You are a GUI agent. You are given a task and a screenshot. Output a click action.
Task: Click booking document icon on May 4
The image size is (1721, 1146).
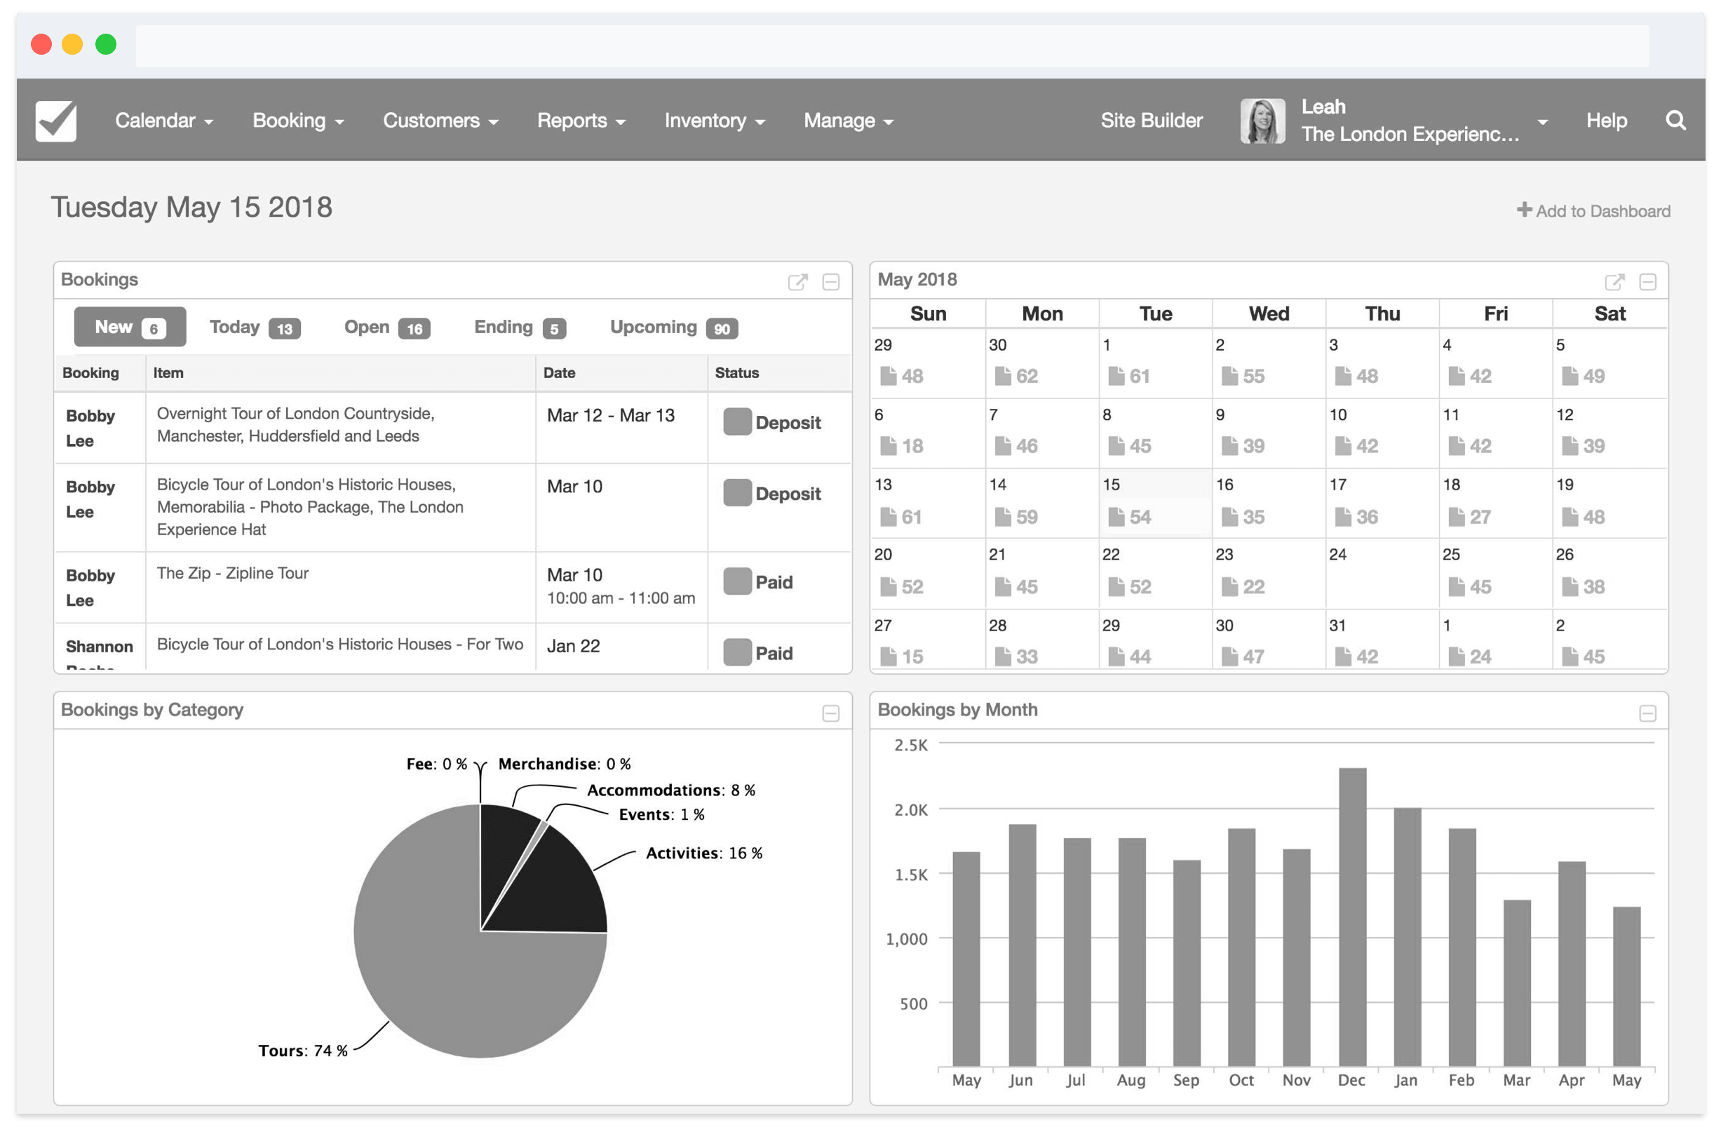1456,376
